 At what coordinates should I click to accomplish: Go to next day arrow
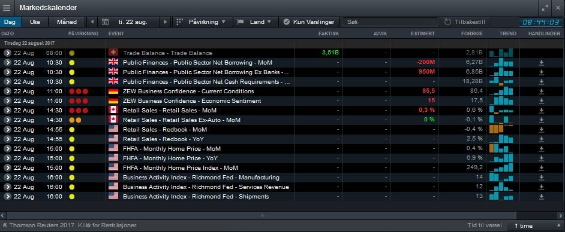pos(166,22)
